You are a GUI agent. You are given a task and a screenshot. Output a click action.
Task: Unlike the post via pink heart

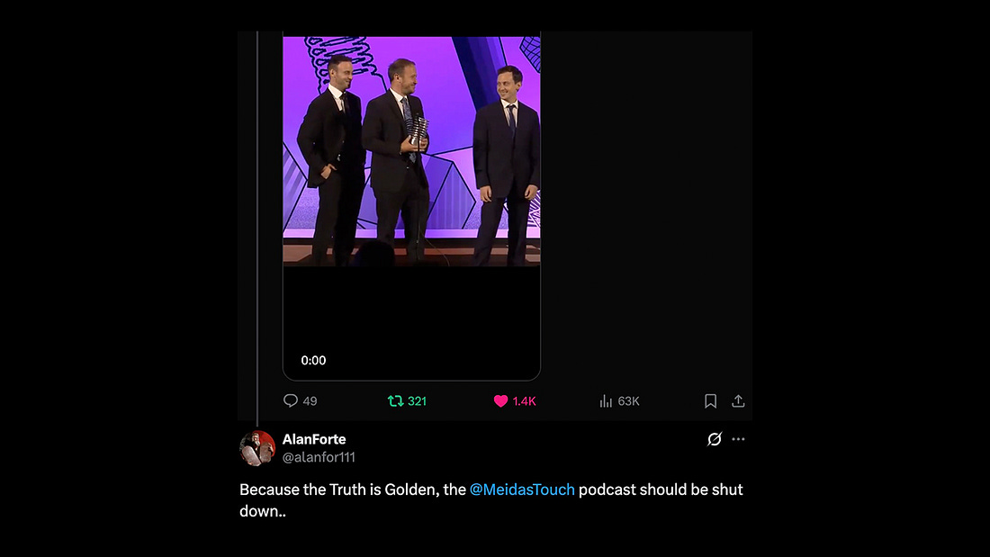(x=501, y=401)
